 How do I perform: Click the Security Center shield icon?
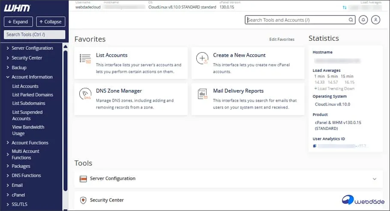(x=83, y=200)
